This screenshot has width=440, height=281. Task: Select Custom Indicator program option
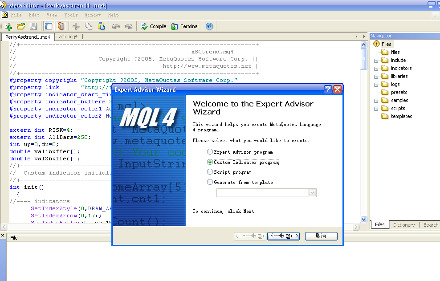(243, 162)
